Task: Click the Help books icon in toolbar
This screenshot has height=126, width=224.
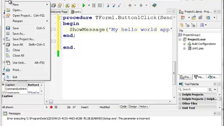Action: point(154,6)
